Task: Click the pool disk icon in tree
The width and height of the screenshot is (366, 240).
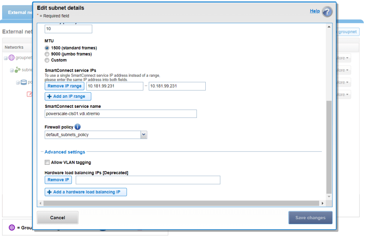Action: 24,82
